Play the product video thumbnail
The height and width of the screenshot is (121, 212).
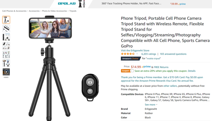tap(6, 72)
